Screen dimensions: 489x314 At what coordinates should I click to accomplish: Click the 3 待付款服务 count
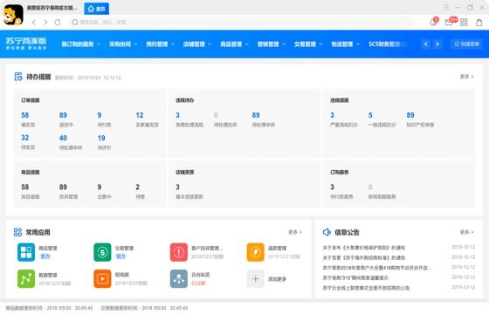point(332,187)
